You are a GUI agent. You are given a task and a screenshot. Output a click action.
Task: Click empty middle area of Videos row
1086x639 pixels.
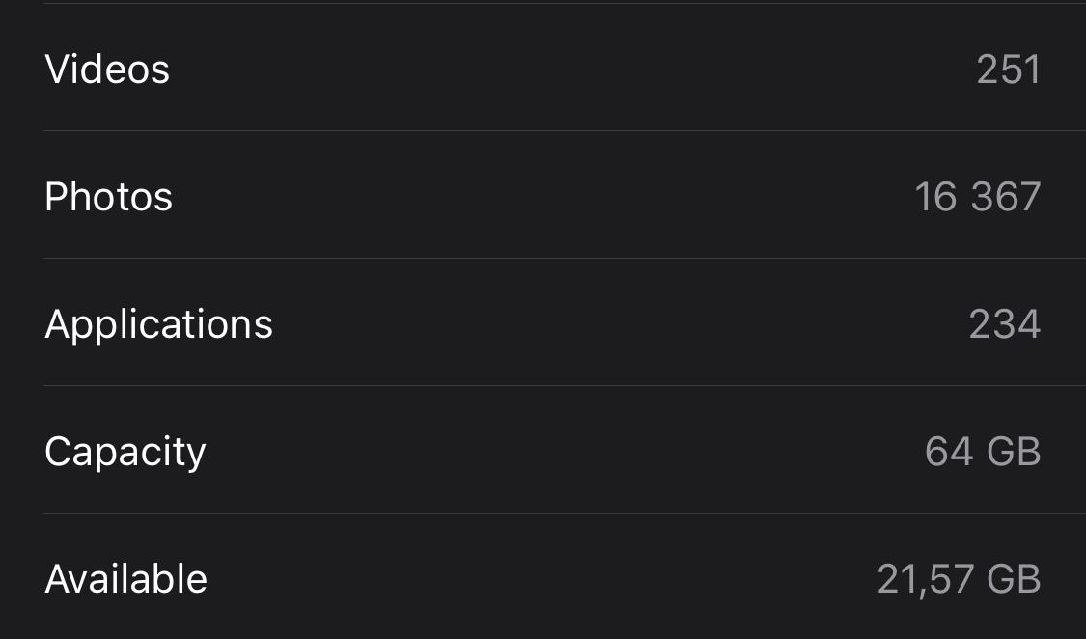tap(568, 68)
